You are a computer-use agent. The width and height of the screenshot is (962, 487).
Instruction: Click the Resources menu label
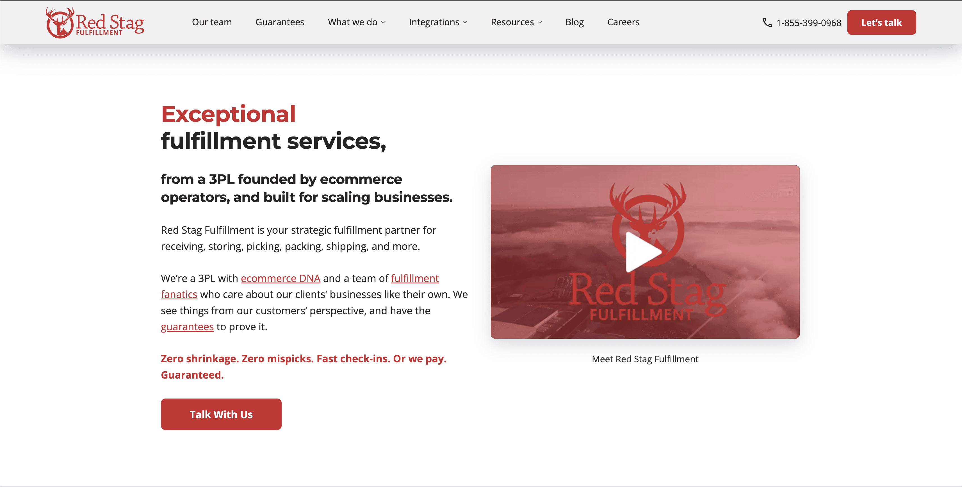tap(512, 22)
